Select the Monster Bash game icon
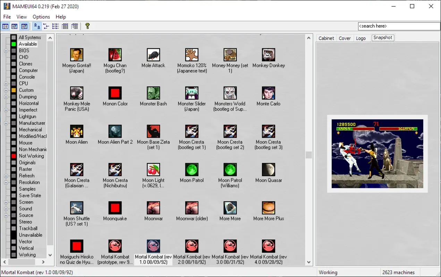441x277 pixels. pos(153,92)
